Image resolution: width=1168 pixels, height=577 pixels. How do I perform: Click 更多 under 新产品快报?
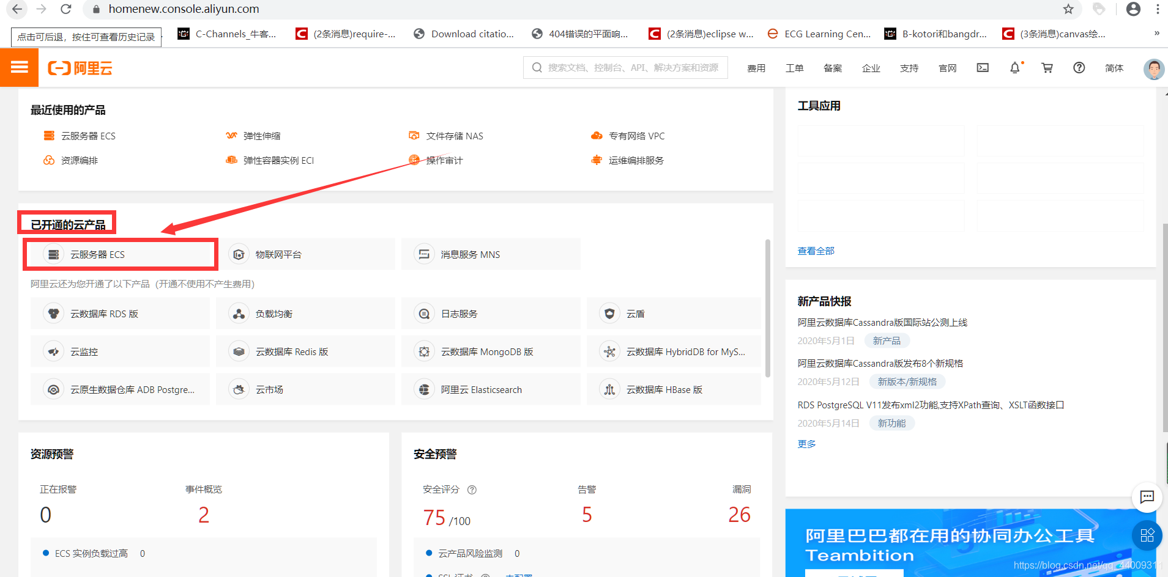point(806,444)
